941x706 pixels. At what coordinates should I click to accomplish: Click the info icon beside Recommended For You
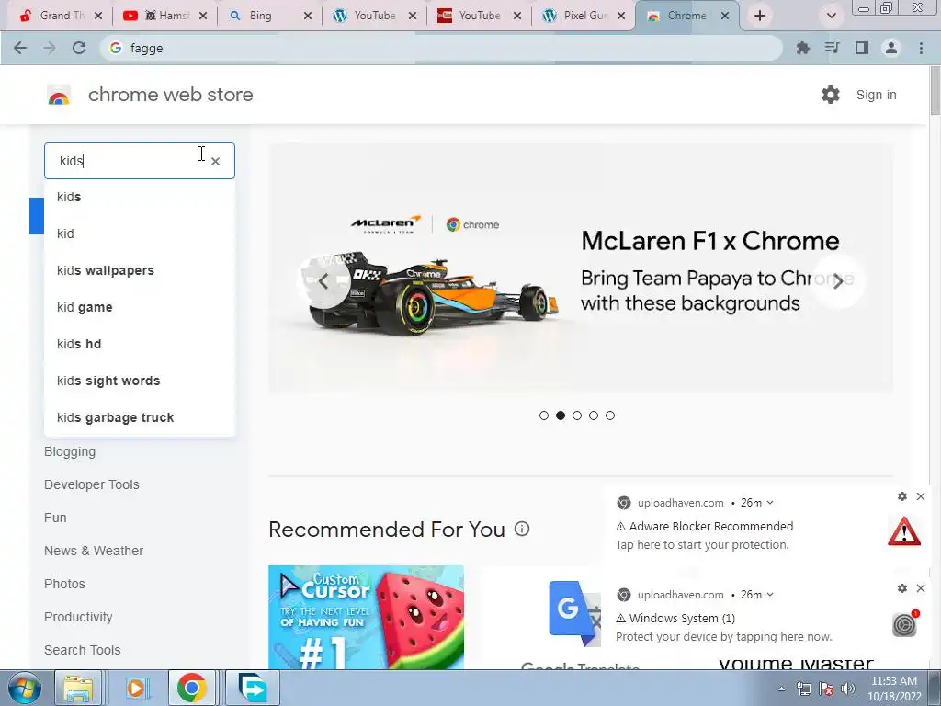click(x=522, y=529)
